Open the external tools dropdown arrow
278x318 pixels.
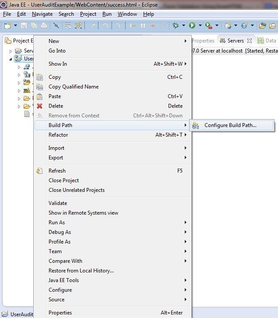pos(217,25)
